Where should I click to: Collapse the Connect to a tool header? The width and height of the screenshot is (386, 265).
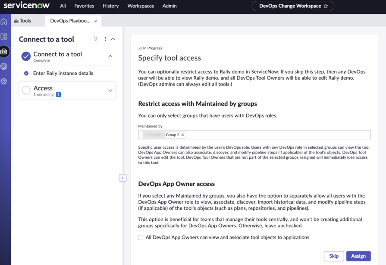point(113,39)
